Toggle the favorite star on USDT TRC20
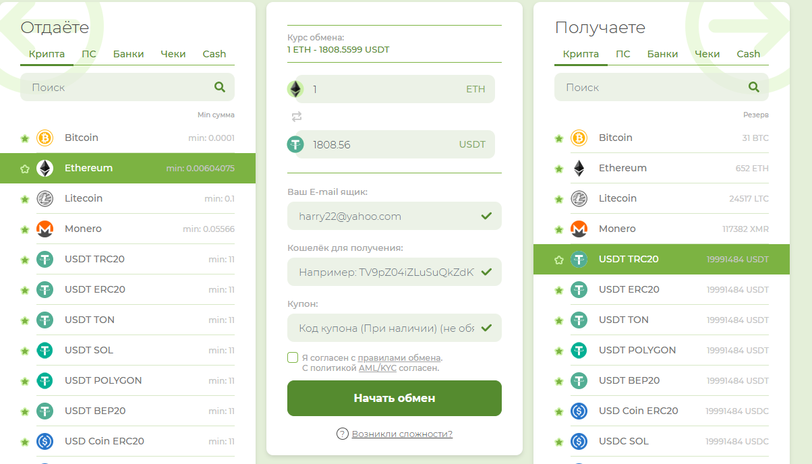Screen dimensions: 812x464 click(558, 259)
